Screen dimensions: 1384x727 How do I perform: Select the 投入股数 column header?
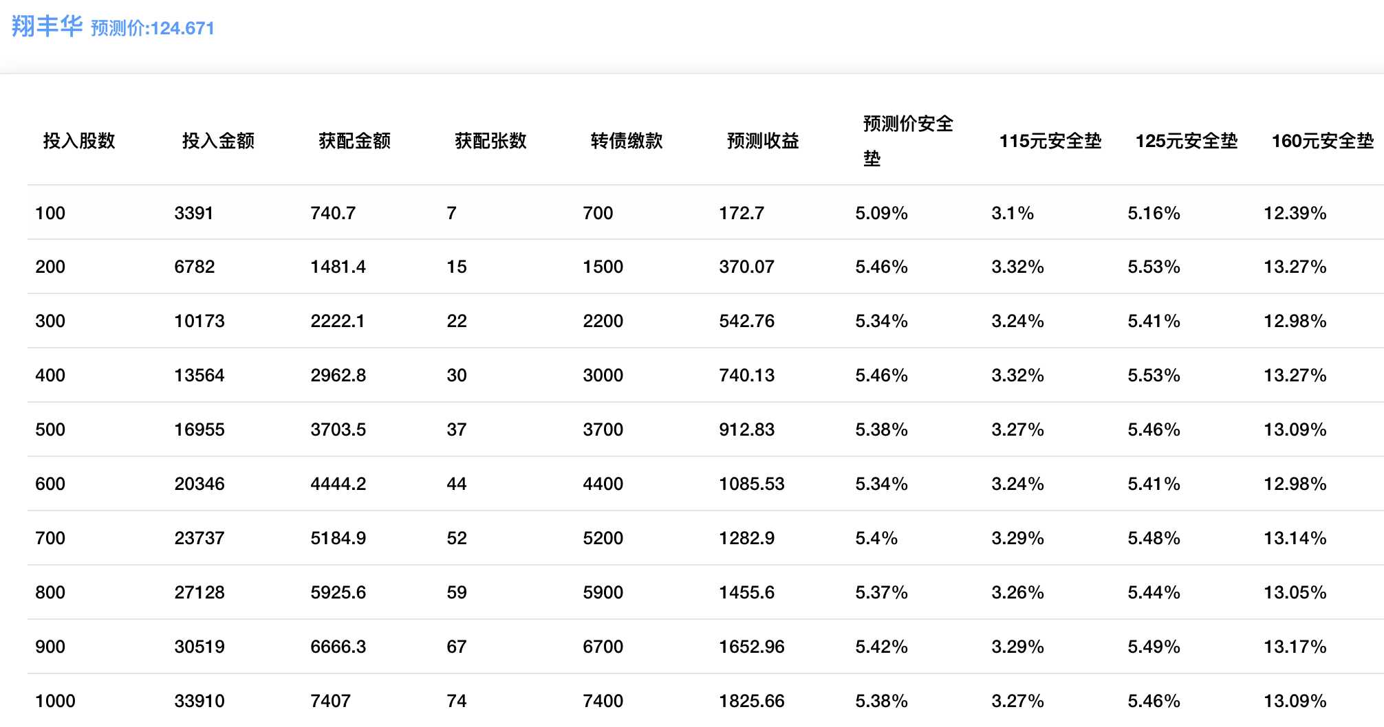(x=79, y=141)
